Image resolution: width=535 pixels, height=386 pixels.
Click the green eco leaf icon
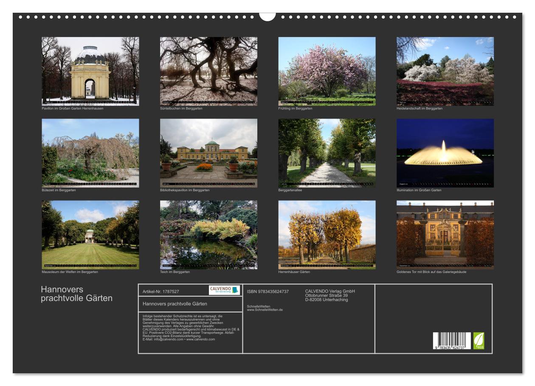point(479,341)
